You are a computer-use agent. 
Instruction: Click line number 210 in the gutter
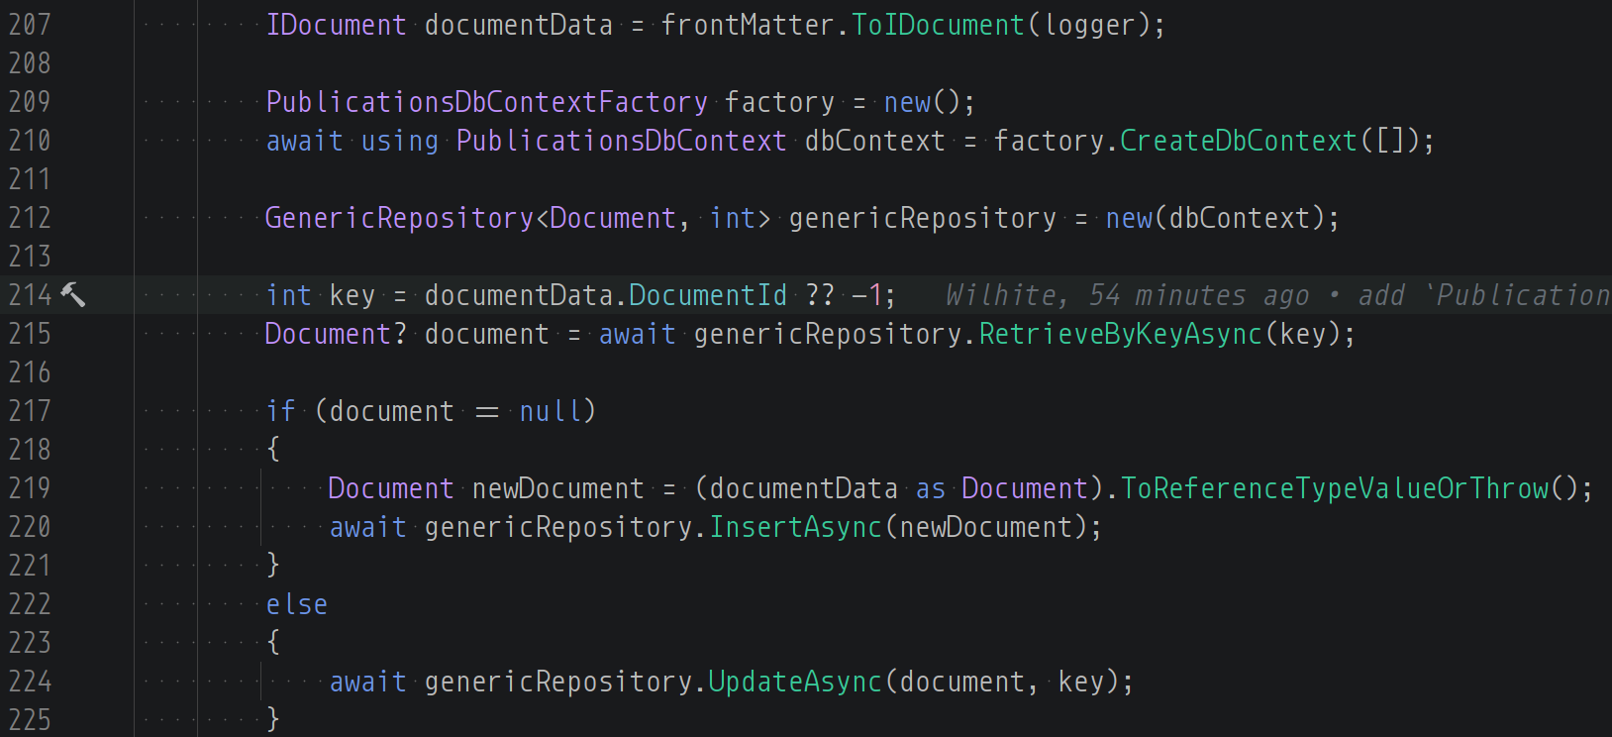click(x=30, y=141)
